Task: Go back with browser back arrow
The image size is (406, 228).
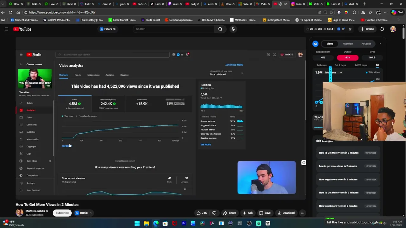Action: point(3,12)
